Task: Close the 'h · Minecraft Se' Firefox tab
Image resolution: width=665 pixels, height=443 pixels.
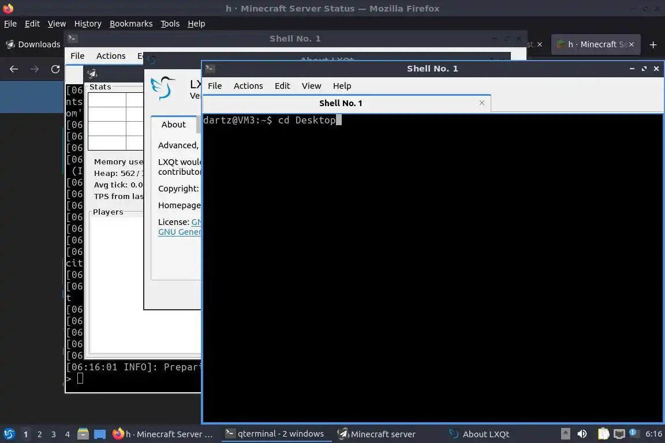Action: (x=631, y=44)
